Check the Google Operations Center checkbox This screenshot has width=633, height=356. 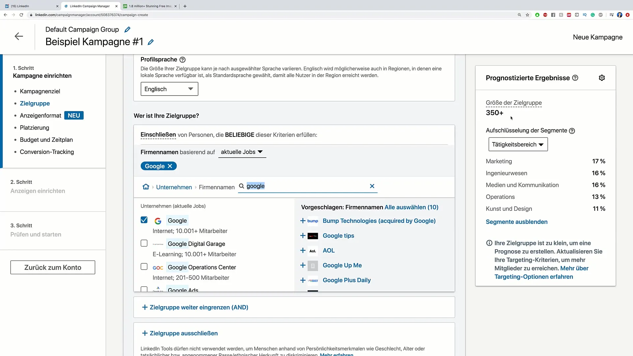tap(144, 266)
